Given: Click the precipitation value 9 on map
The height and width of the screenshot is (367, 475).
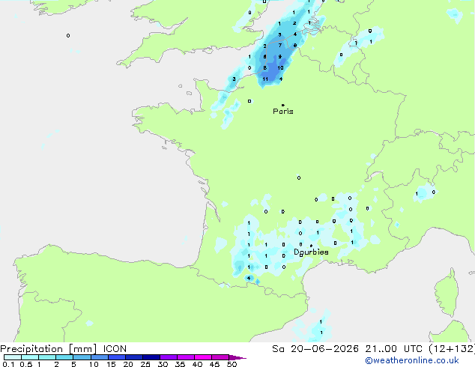Looking at the screenshot, I should (x=280, y=57).
